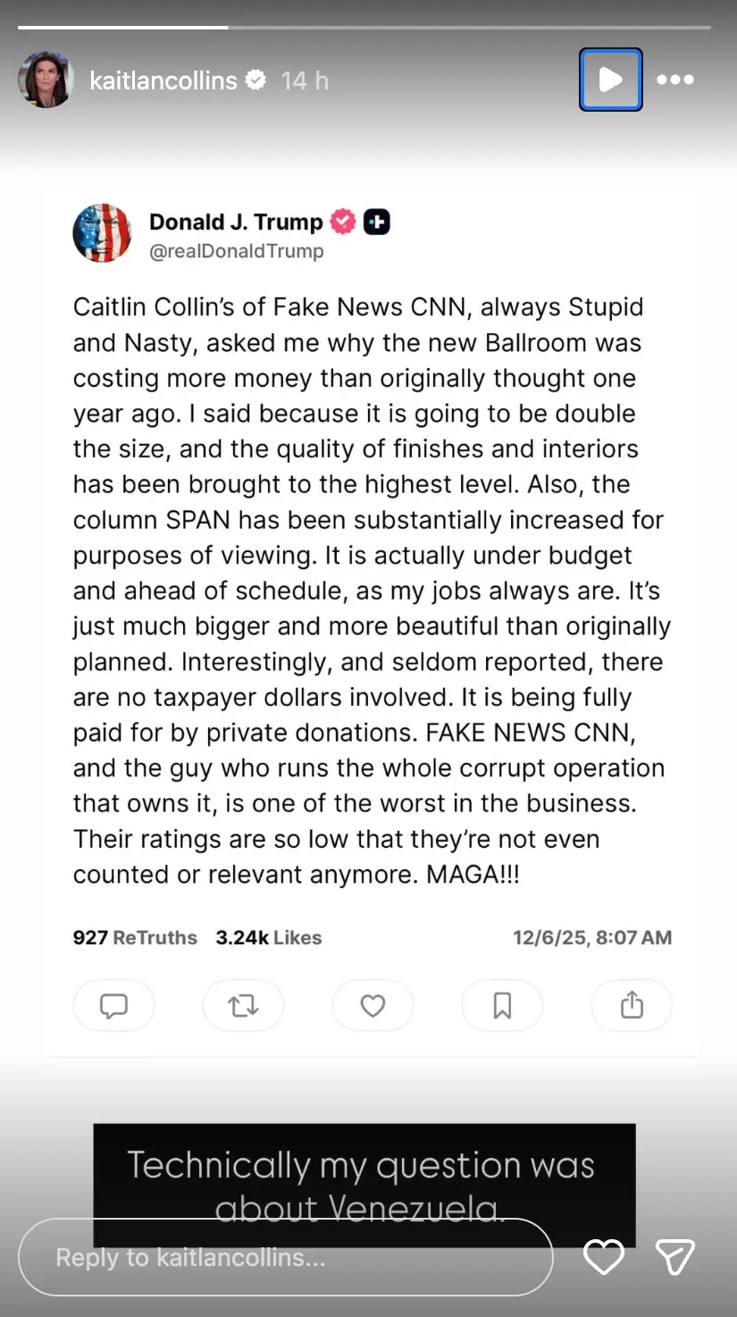Click Donald J. Trump's profile avatar
Image resolution: width=737 pixels, height=1317 pixels.
coord(102,232)
